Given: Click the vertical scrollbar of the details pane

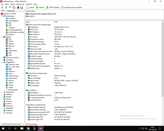Looking at the screenshot, I should 163,60.
